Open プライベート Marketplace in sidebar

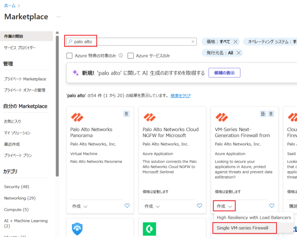click(25, 79)
